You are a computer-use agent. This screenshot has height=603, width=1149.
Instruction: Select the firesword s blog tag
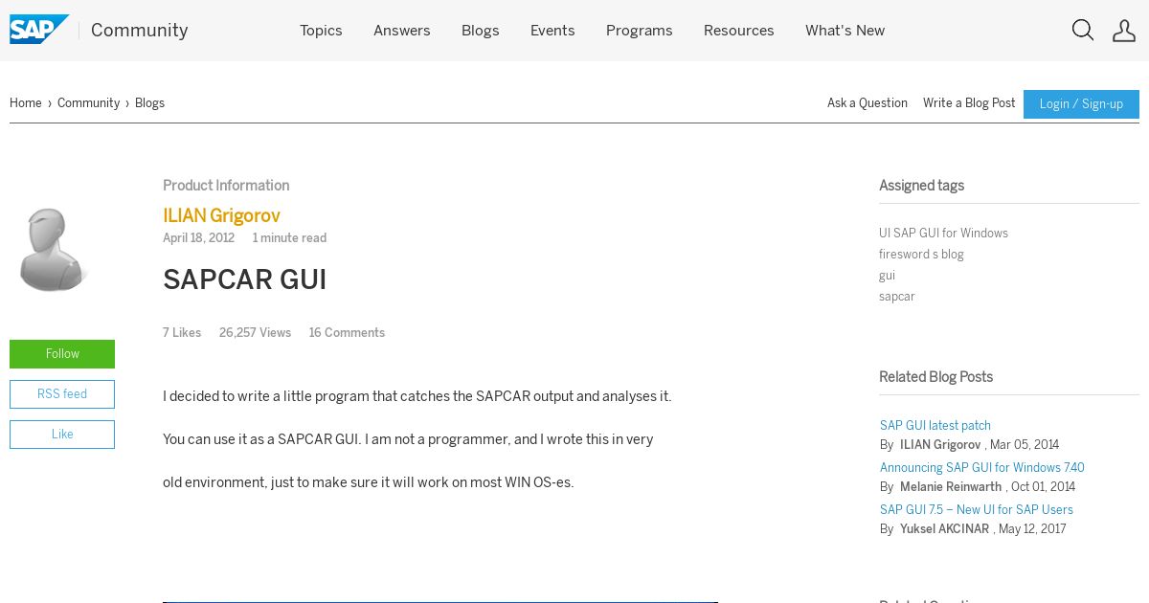[921, 255]
